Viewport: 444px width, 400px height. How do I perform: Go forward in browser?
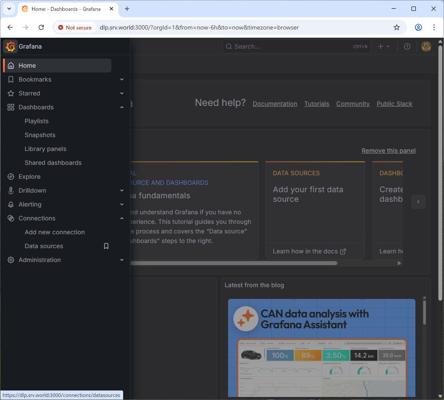(x=26, y=27)
